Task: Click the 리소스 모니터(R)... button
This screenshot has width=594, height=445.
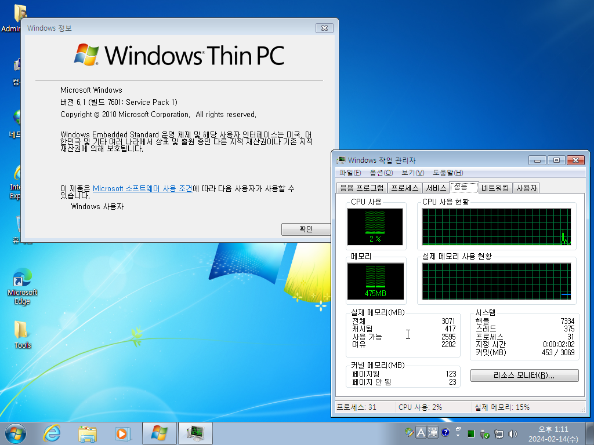Action: (524, 375)
